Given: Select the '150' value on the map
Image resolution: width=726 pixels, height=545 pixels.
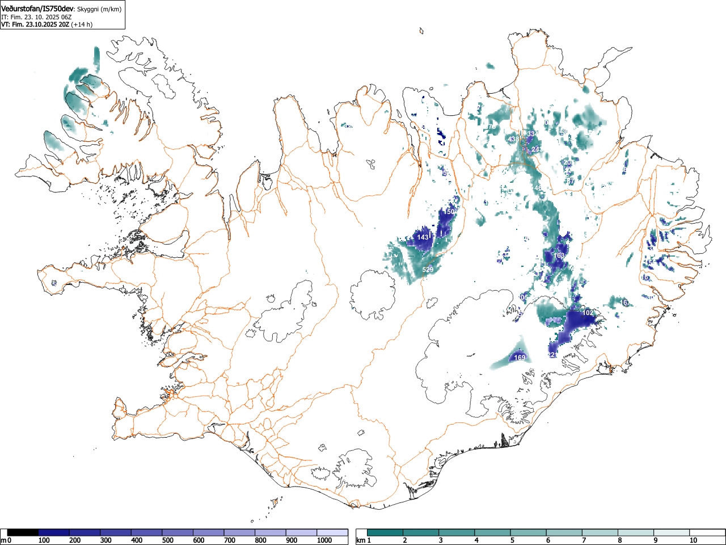Looking at the screenshot, I should pos(450,211).
